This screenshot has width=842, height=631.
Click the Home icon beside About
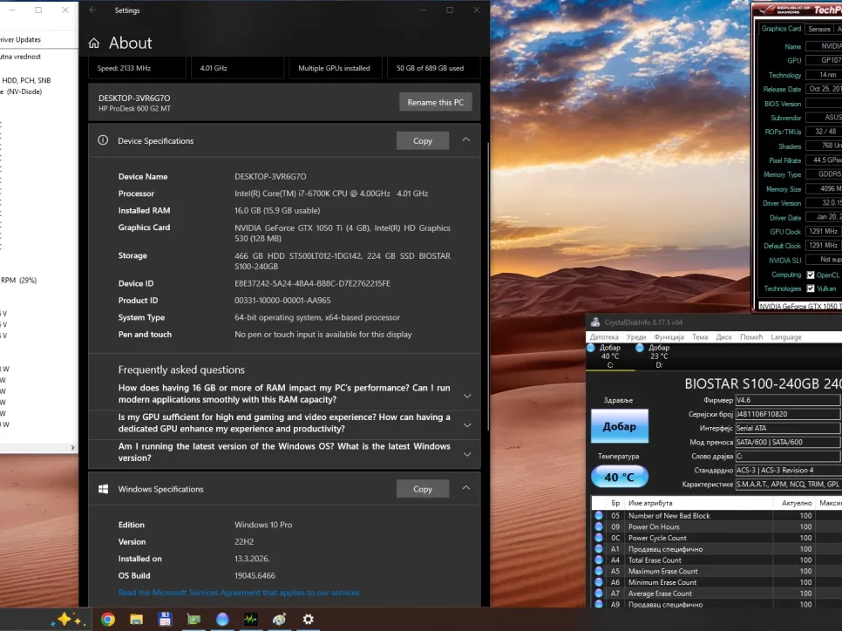(x=94, y=44)
